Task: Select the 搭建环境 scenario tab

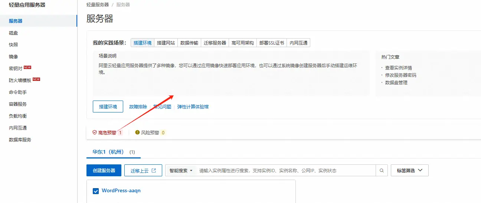Action: pyautogui.click(x=143, y=43)
